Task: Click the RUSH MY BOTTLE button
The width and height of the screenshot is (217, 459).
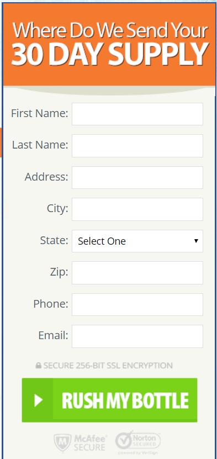Action: point(109,400)
